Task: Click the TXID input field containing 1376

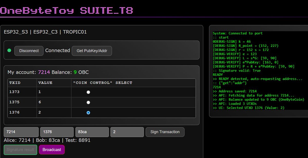Action: [57, 132]
